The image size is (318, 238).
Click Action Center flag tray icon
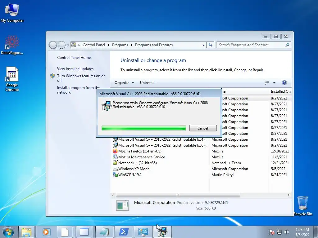pos(271,232)
